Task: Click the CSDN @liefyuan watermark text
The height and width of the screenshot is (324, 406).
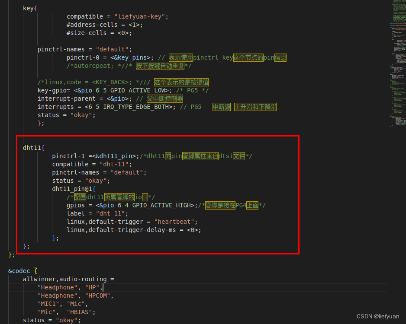Action: 377,316
